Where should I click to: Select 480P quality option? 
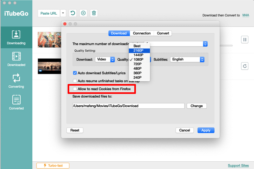coord(139,68)
